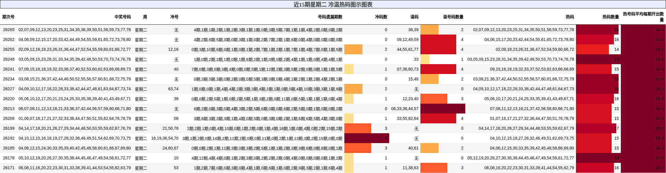This screenshot has height=173, width=666.
Task: Click the 温码 column header
Action: click(415, 17)
